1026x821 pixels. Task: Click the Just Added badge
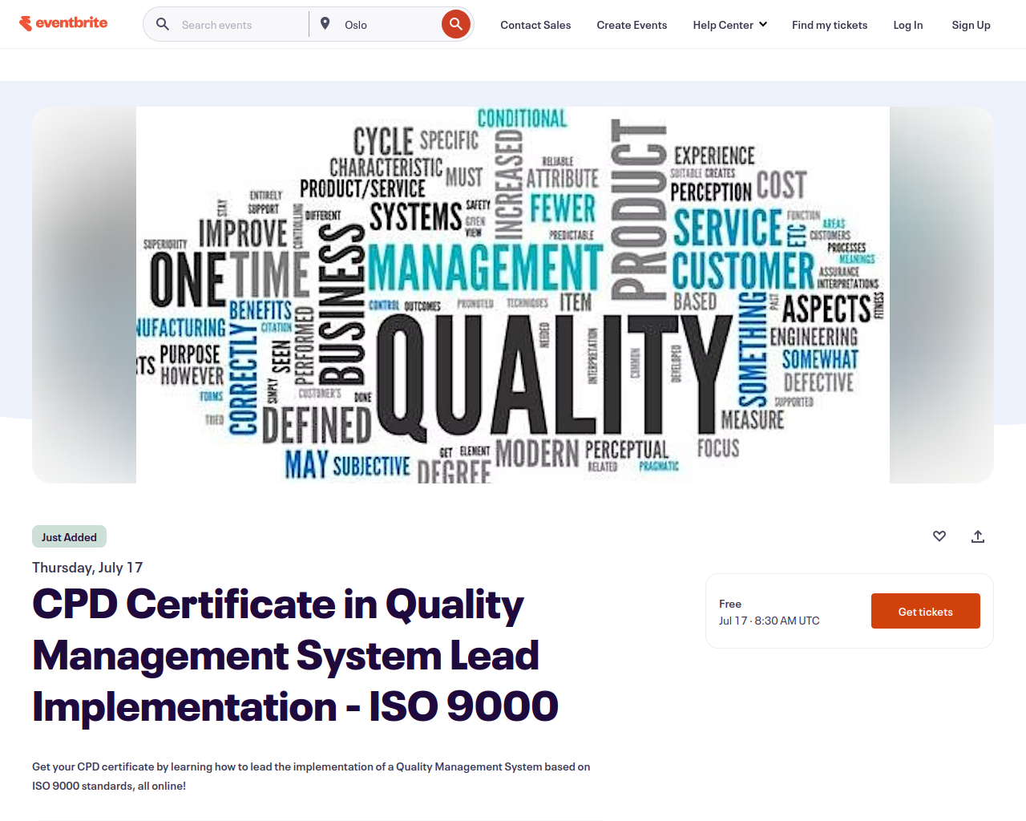point(69,537)
